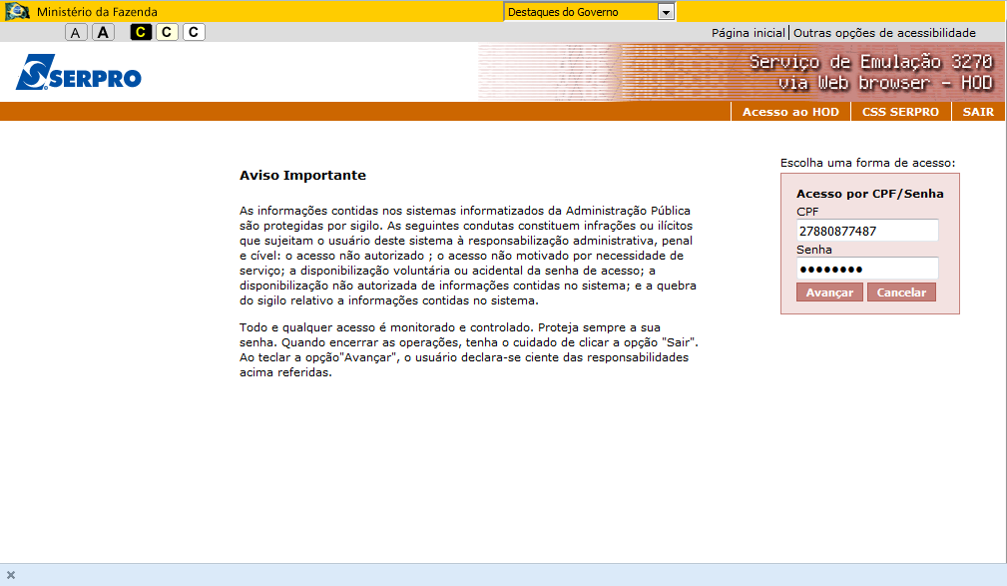The image size is (1007, 586).
Task: Click the Brazil flag government icon
Action: tap(17, 12)
